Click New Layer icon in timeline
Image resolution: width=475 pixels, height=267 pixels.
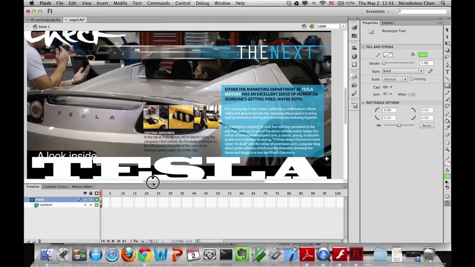click(28, 241)
